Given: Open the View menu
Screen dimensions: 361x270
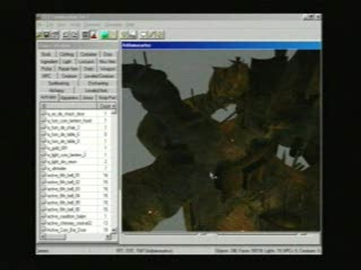Looking at the screenshot, I should [x=61, y=24].
